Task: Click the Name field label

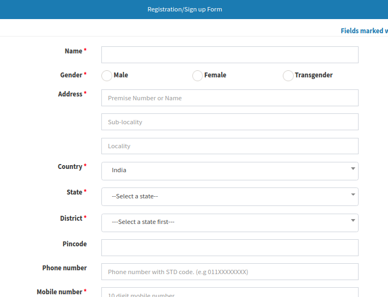Action: (x=73, y=51)
